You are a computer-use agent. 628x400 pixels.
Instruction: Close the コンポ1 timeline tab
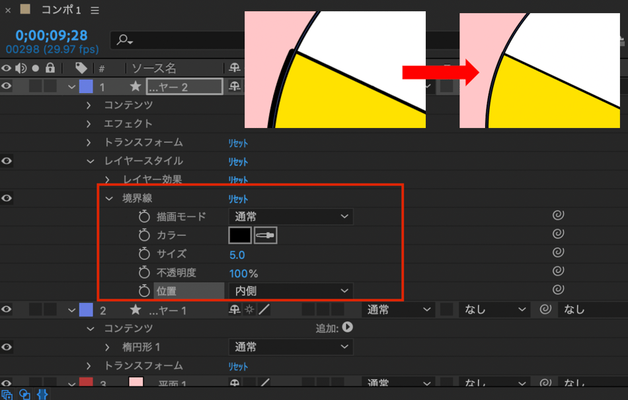pyautogui.click(x=8, y=11)
